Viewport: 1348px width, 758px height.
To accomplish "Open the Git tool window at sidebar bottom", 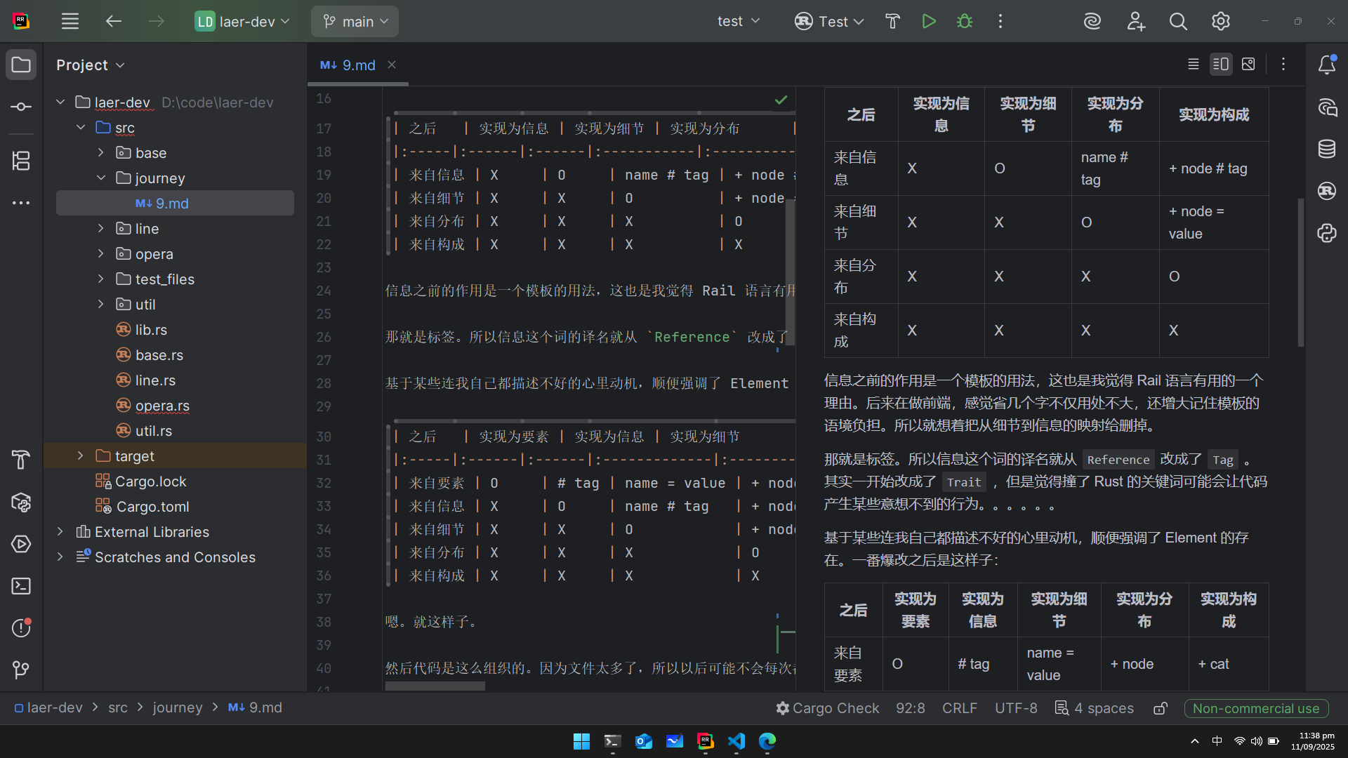I will (21, 670).
